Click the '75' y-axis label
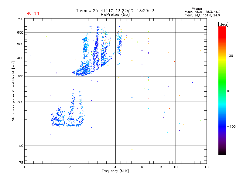The height and width of the screenshot is (182, 243). point(21,163)
